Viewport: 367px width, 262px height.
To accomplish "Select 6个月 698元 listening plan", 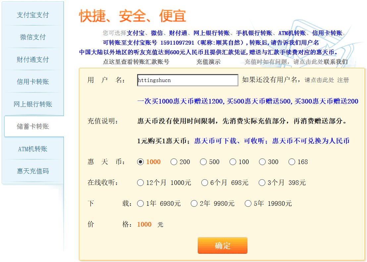I will coord(205,183).
